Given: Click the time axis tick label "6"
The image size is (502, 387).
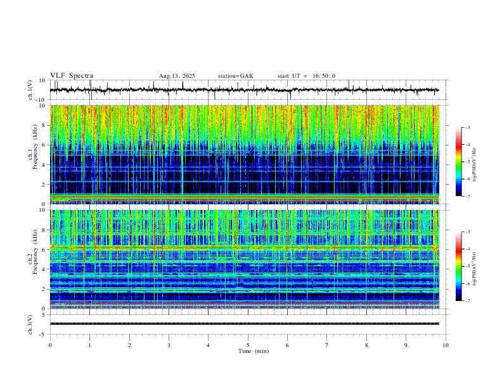Looking at the screenshot, I should [287, 345].
